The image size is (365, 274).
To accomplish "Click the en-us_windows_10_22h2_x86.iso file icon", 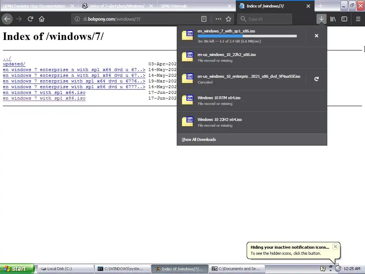I will 187,57.
